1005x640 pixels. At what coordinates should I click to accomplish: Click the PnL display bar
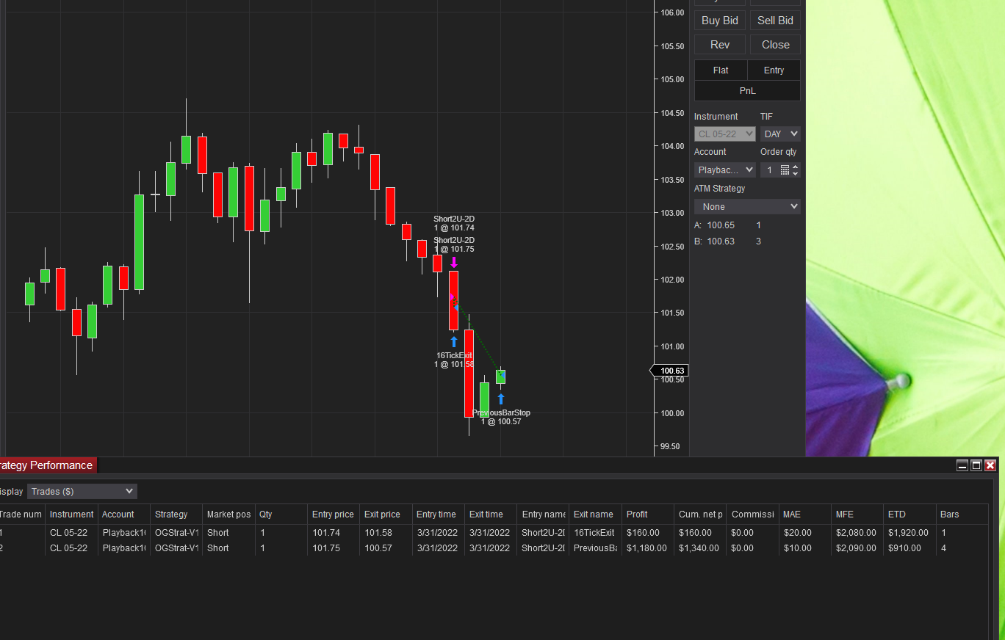[747, 91]
